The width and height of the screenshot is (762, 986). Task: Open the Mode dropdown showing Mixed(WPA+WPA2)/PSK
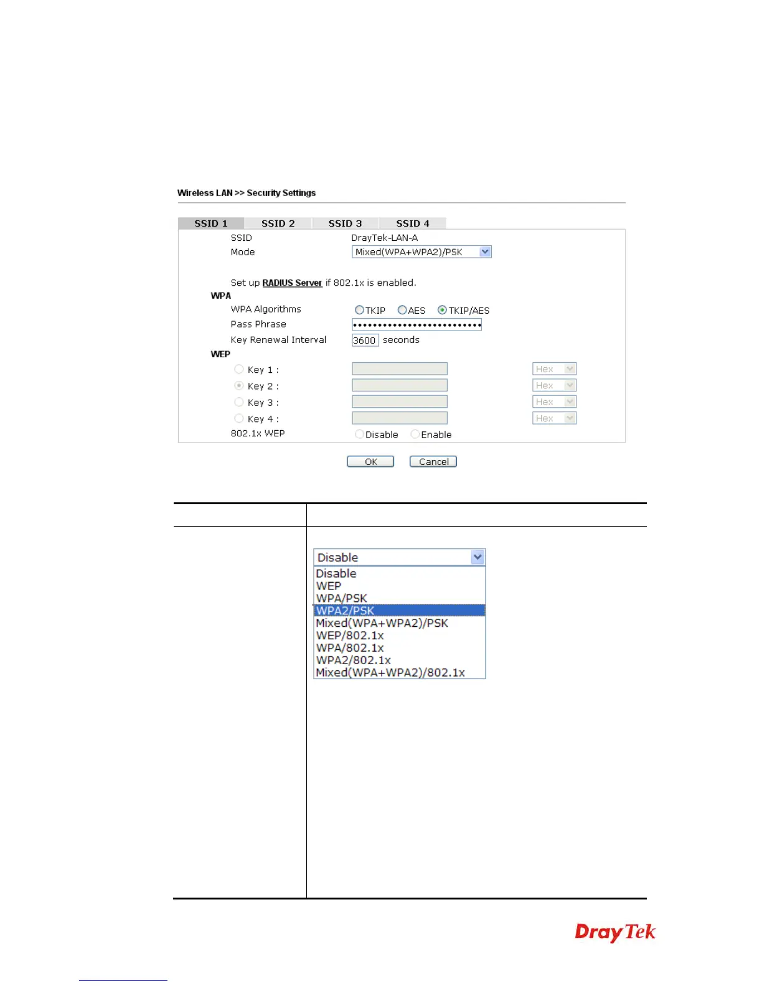(x=421, y=252)
